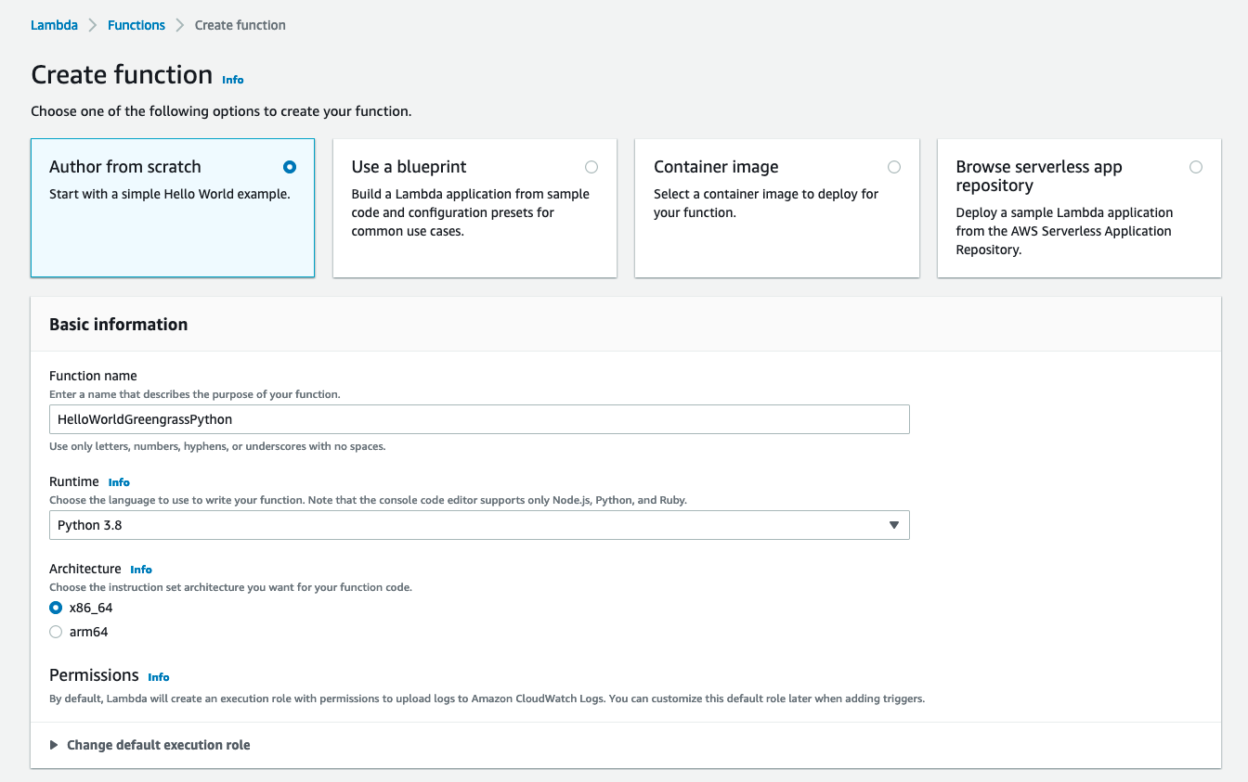Select the arm64 architecture radio button
Screen dimensions: 1248x782
pos(56,633)
